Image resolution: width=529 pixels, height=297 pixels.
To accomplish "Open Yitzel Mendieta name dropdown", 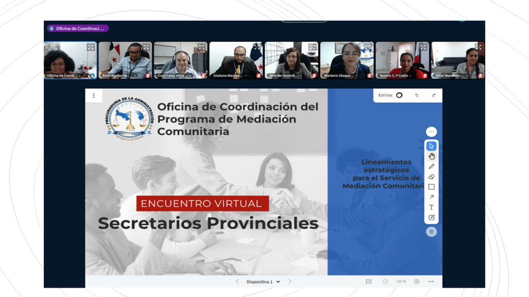I will 450,76.
